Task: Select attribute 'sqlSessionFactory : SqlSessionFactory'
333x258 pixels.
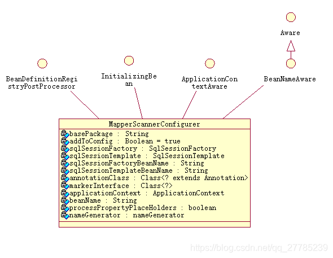Action: coord(143,148)
